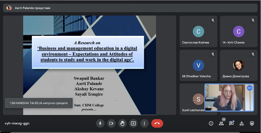The width and height of the screenshot is (261, 133).
Task: Show the participants list icon
Action: [x=221, y=123]
